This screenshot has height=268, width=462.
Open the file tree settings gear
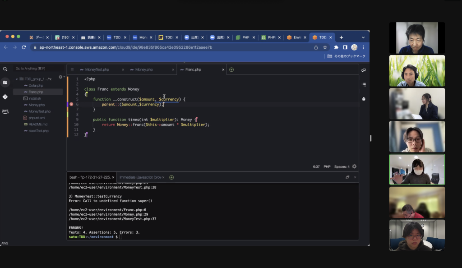(60, 77)
